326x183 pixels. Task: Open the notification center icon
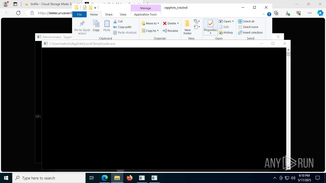pyautogui.click(x=318, y=178)
